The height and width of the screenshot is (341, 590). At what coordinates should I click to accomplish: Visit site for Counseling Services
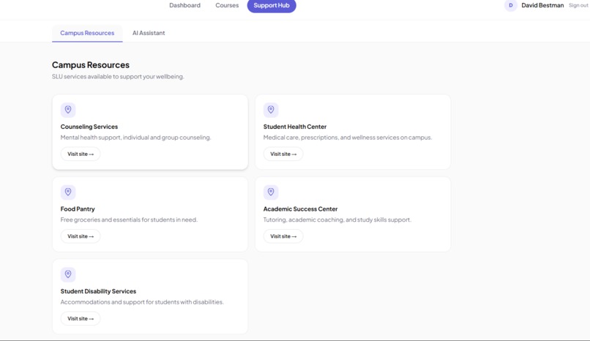pyautogui.click(x=81, y=154)
